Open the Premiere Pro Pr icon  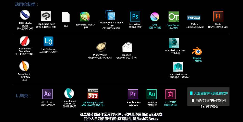click(x=133, y=94)
